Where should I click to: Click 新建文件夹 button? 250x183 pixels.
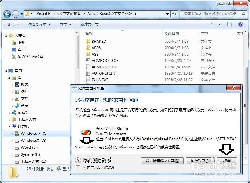click(90, 25)
